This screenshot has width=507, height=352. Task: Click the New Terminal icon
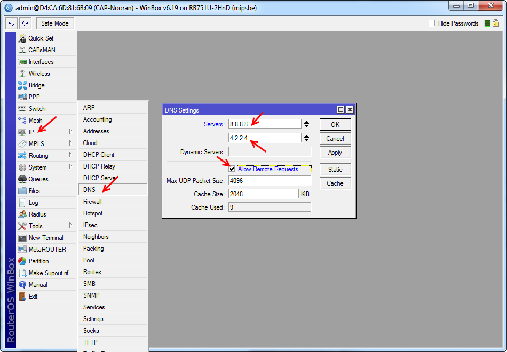pyautogui.click(x=22, y=238)
